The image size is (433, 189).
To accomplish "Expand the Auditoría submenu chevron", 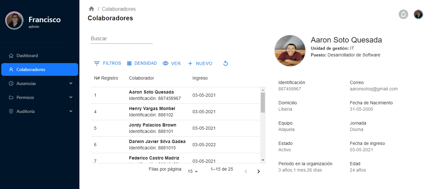I will point(71,111).
